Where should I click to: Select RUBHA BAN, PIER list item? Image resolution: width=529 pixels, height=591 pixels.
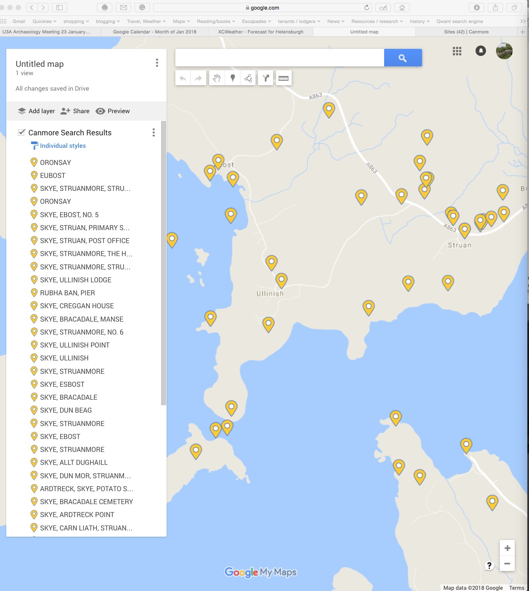[67, 293]
